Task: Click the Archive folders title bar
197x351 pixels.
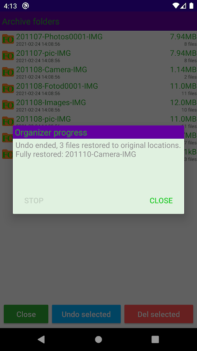Action: click(x=98, y=21)
